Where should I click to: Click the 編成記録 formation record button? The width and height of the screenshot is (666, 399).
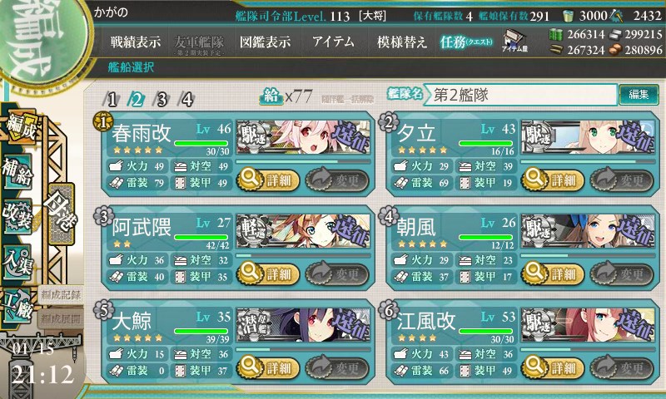[60, 295]
